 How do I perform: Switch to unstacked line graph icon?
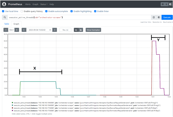76,30
